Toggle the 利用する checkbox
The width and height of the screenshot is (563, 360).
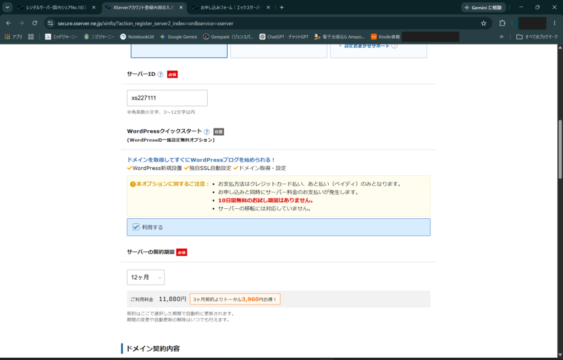(136, 227)
